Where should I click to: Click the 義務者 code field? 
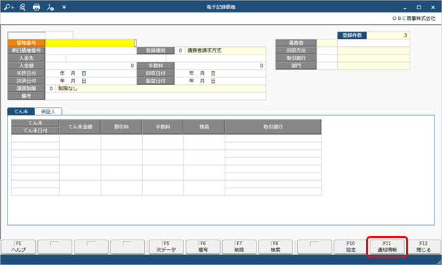[327, 43]
